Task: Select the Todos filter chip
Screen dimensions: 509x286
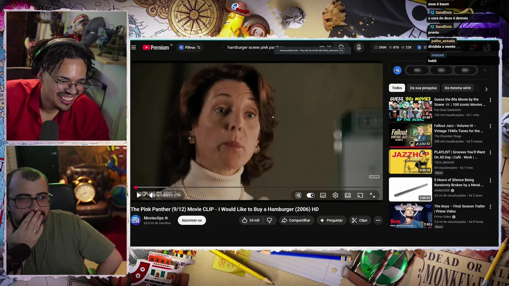Action: pyautogui.click(x=397, y=88)
